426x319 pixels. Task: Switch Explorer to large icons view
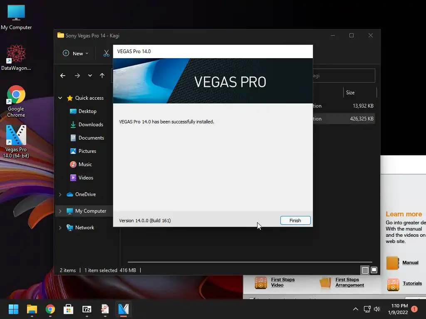coord(374,270)
